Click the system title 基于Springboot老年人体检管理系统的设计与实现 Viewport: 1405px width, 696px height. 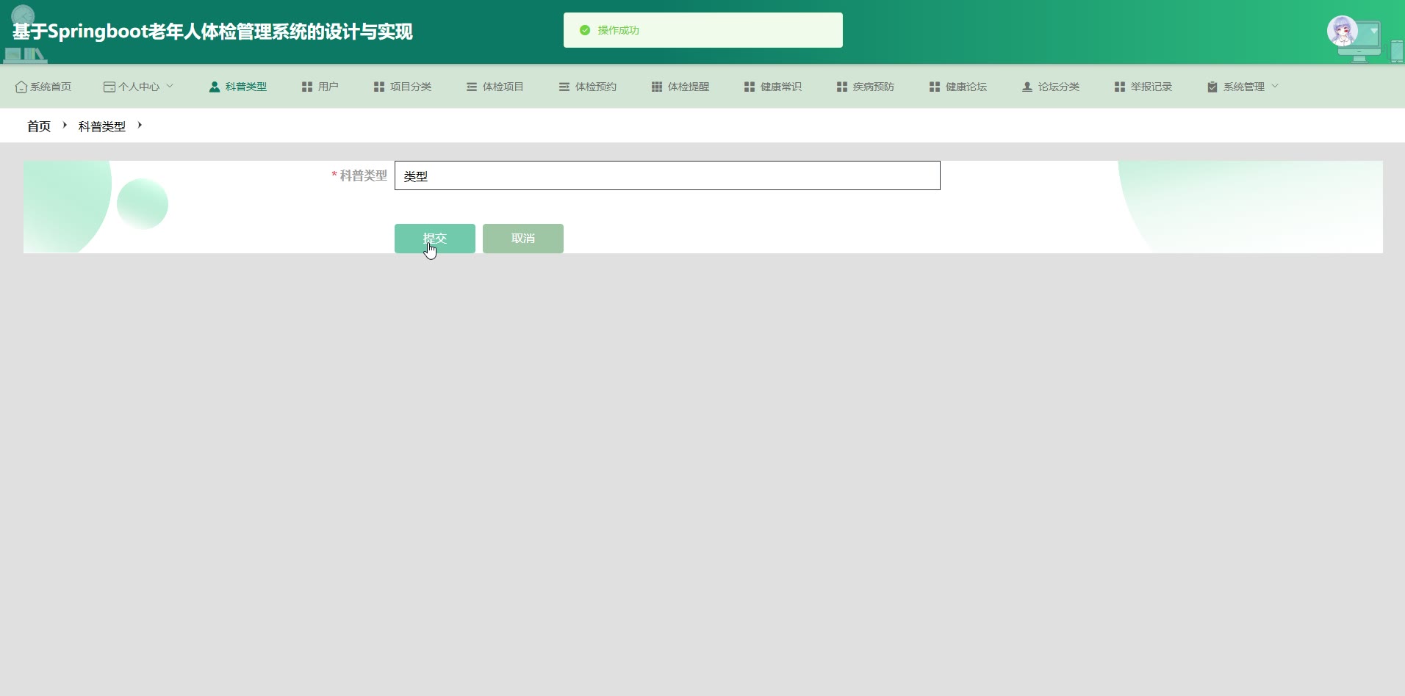pyautogui.click(x=212, y=32)
